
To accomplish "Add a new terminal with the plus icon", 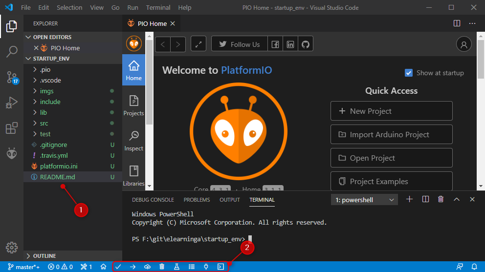I will (409, 199).
